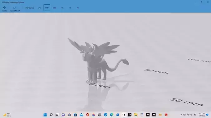Open volume tray icon
Image resolution: width=211 pixels, height=118 pixels.
tap(191, 115)
